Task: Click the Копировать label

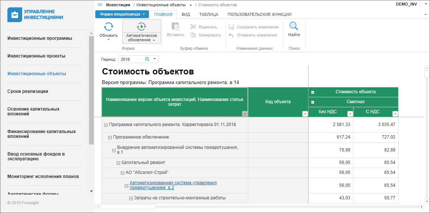Action: [210, 35]
